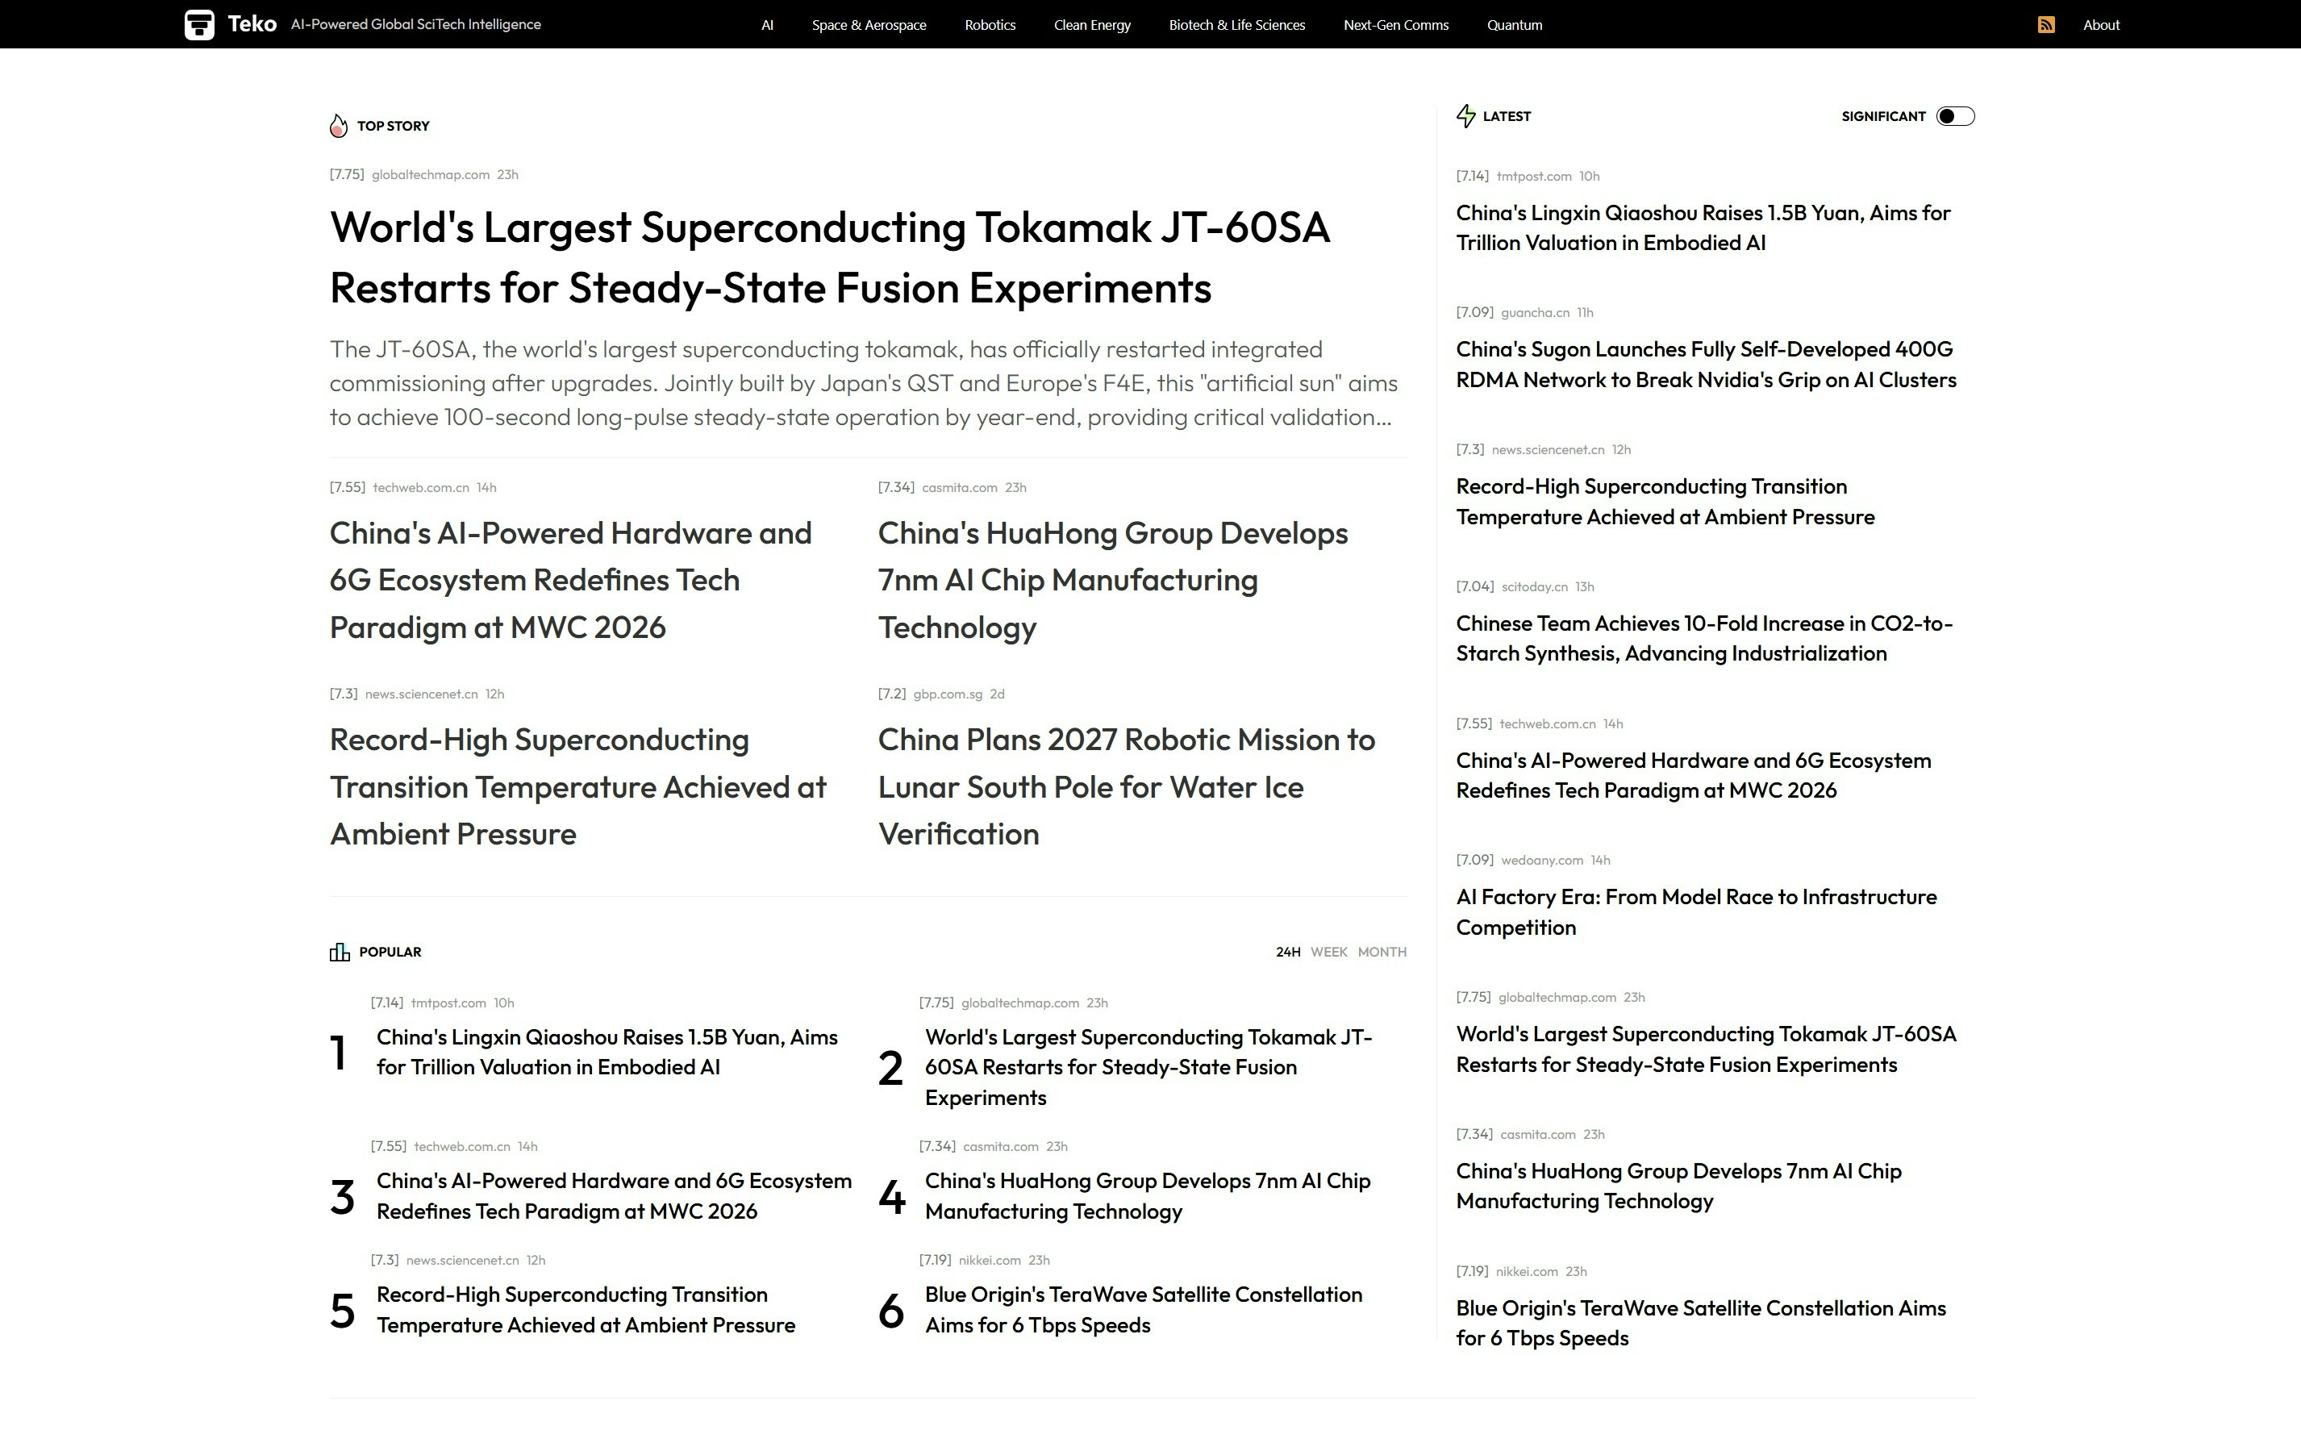Switch Popular list to Month

1382,952
